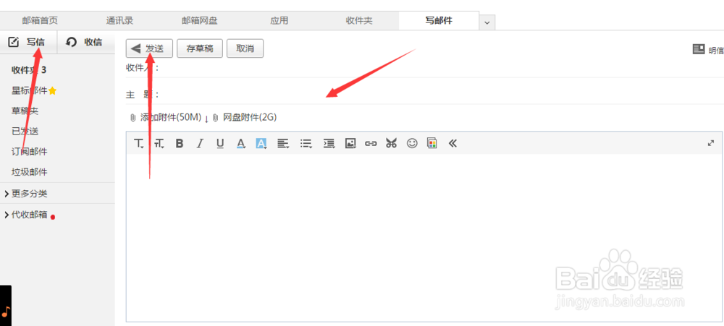724x326 pixels.
Task: Open attachment options small arrow dropdown
Action: coord(206,119)
